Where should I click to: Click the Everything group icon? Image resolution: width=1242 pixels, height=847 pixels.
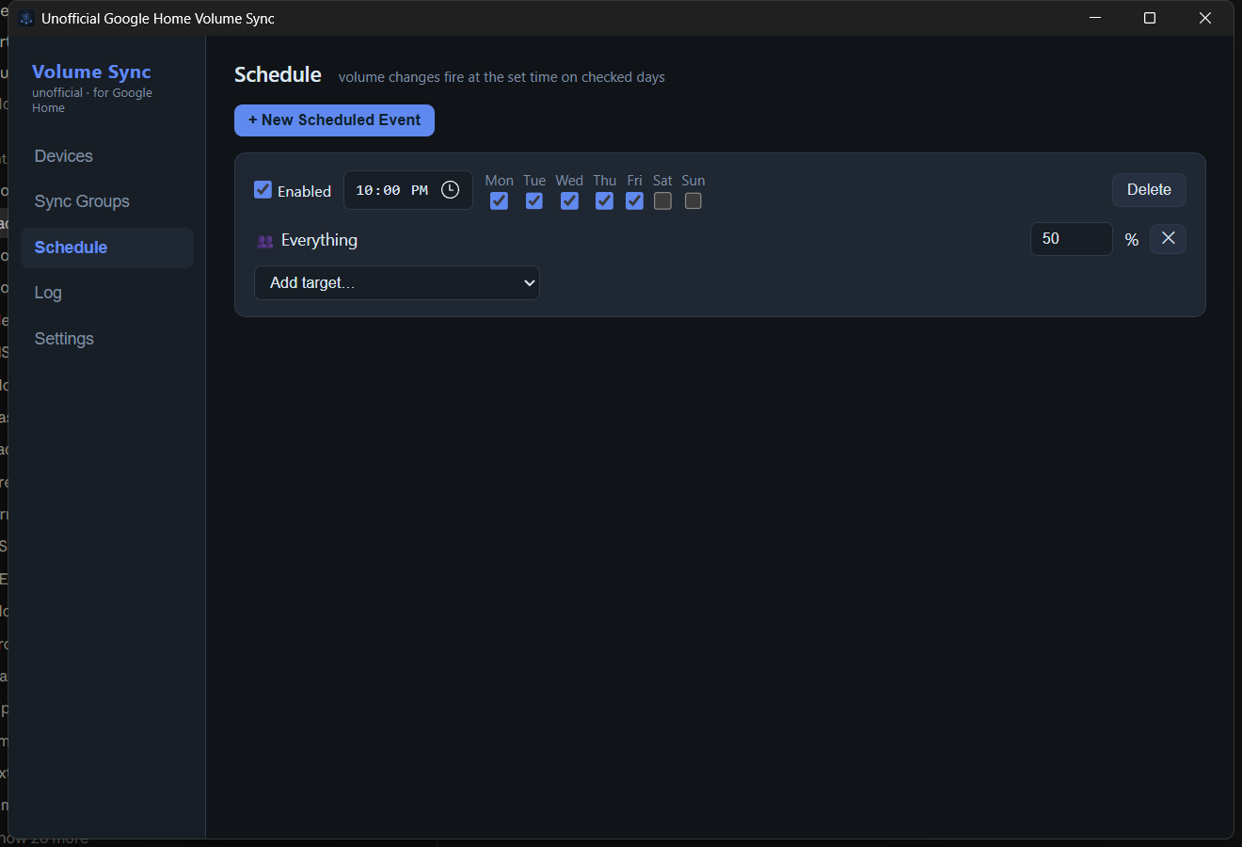264,242
